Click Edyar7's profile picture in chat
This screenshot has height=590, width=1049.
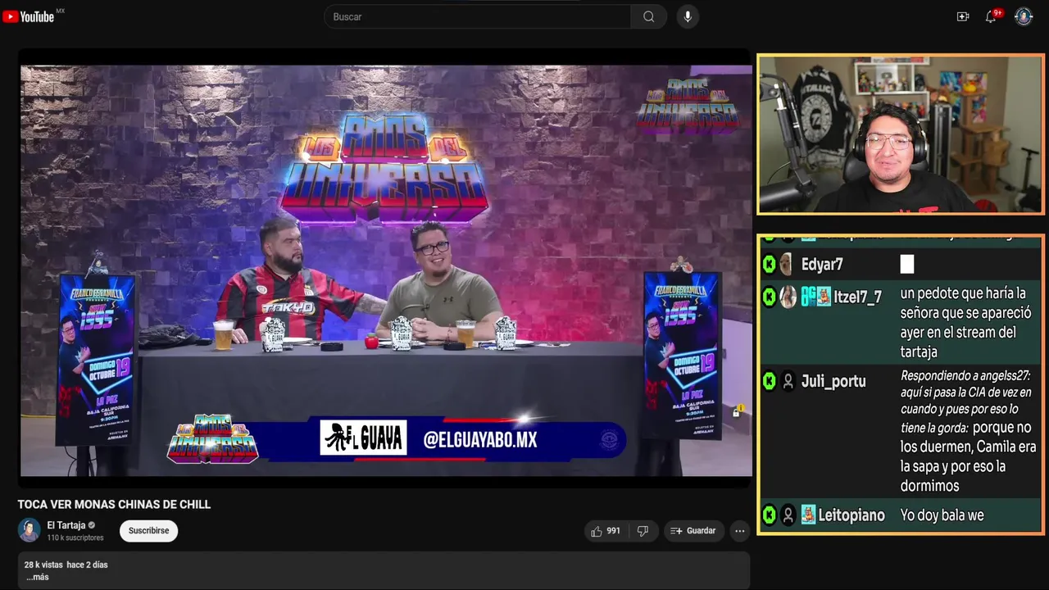click(786, 264)
